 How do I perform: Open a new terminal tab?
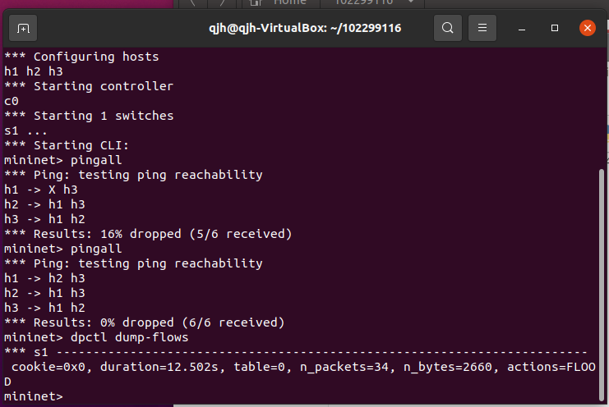pyautogui.click(x=23, y=28)
